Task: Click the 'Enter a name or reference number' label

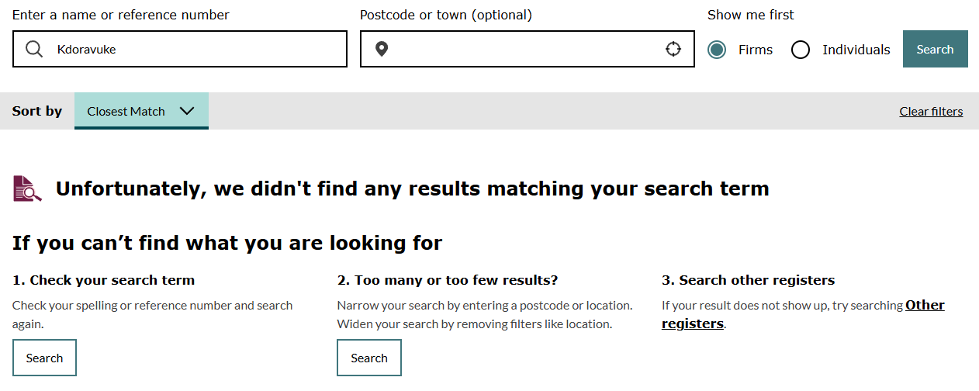Action: tap(121, 15)
